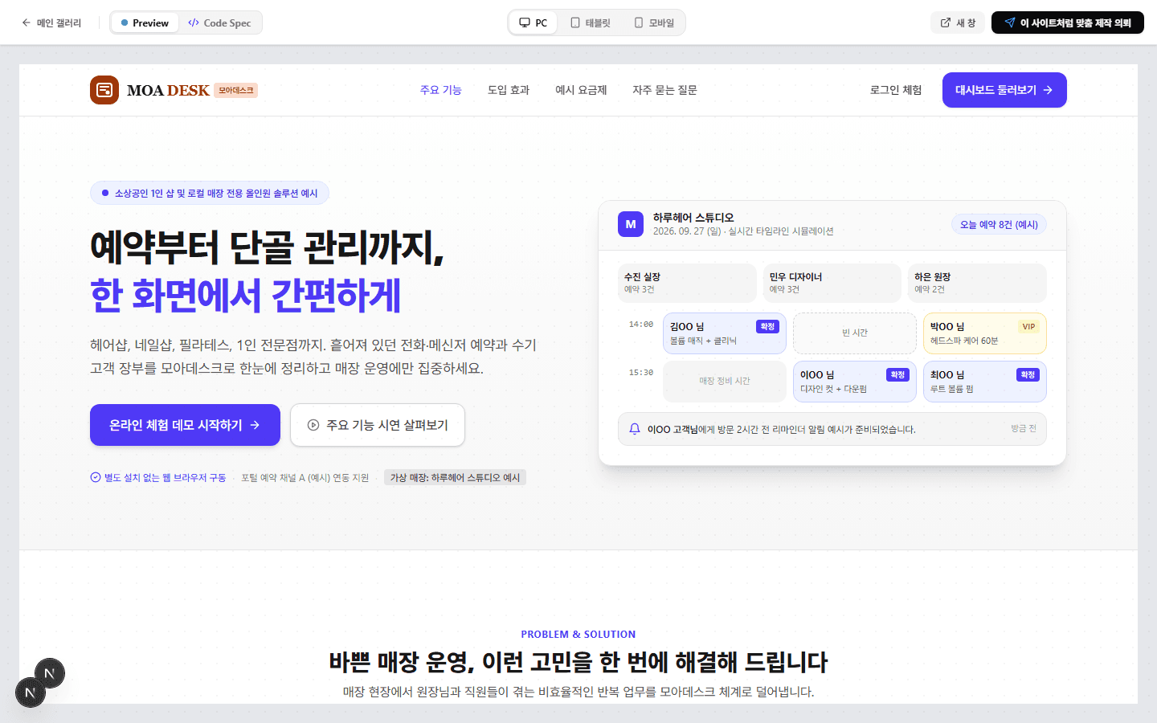
Task: Open the 예시 요금제 nav menu
Action: click(x=581, y=90)
